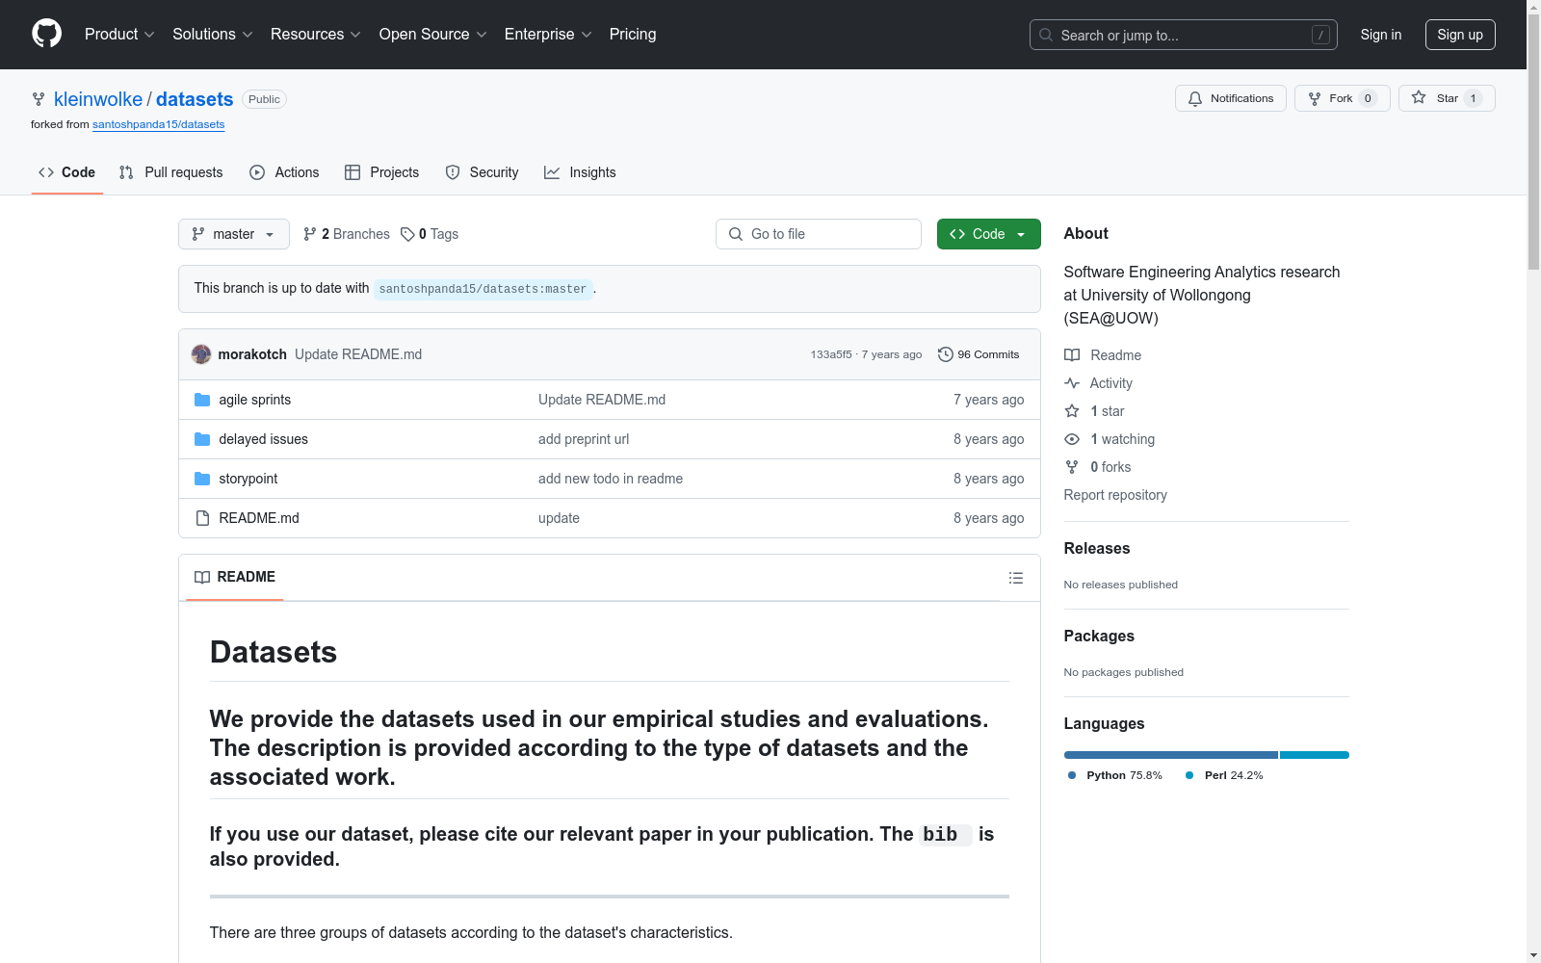Image resolution: width=1541 pixels, height=963 pixels.
Task: Select the search magnifier icon in header
Action: coord(1046,35)
